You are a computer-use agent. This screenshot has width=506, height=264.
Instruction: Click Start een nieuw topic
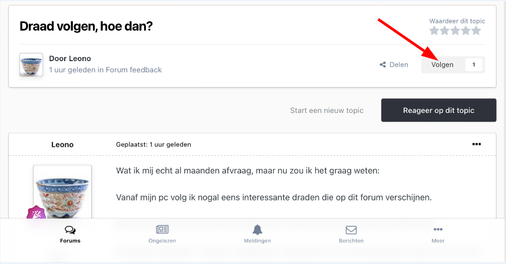coord(327,110)
